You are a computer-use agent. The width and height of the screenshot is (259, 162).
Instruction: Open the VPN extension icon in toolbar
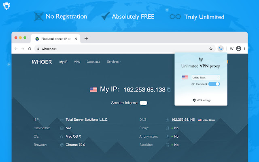[221, 49]
